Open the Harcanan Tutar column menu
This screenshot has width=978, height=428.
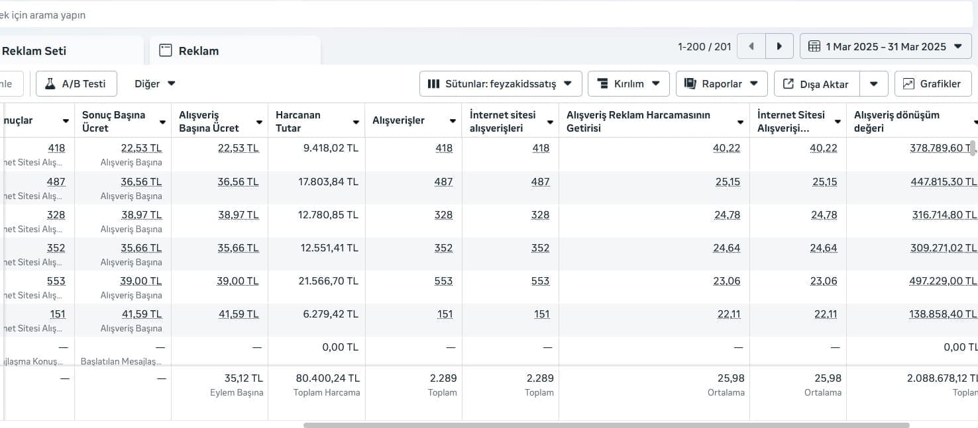click(356, 122)
